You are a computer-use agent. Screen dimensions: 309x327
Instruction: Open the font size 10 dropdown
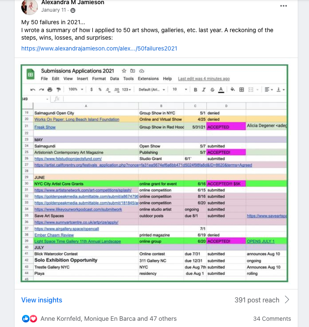(180, 89)
